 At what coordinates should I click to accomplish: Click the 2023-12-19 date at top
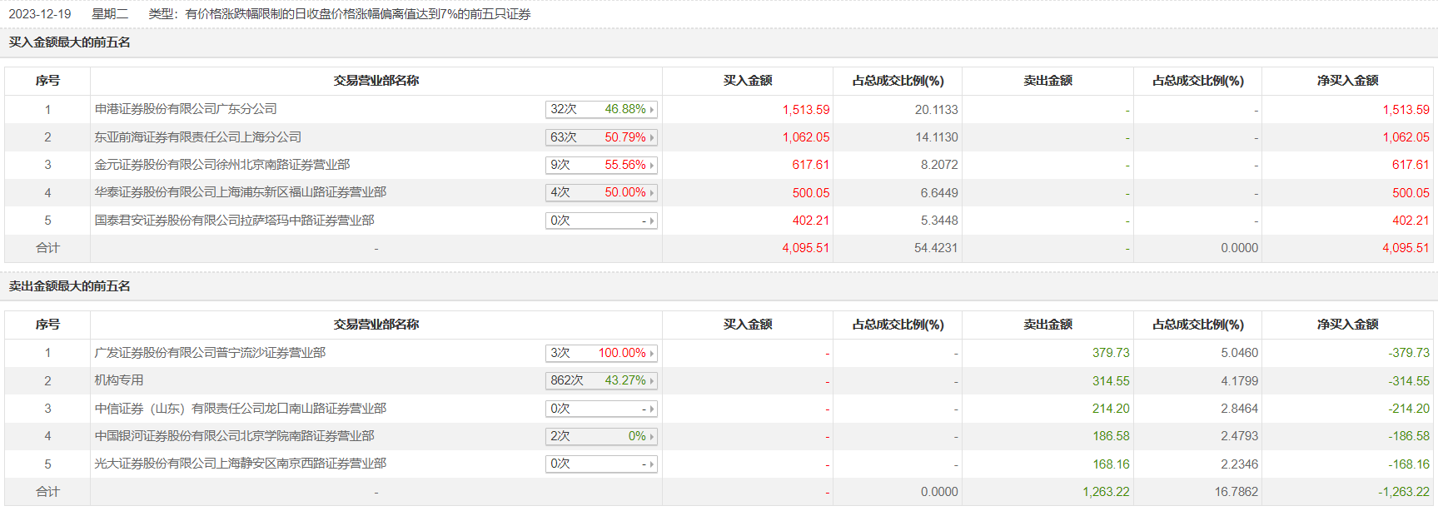[40, 14]
